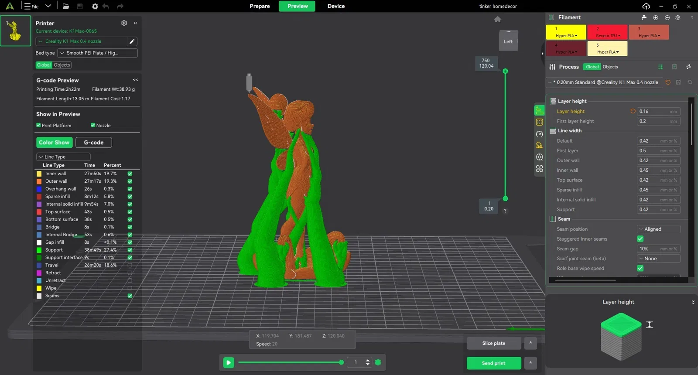Select the yellow support tab icon
The width and height of the screenshot is (698, 375).
point(540,145)
